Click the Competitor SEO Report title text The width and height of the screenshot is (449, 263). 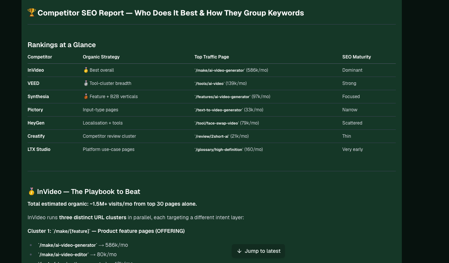pos(171,13)
